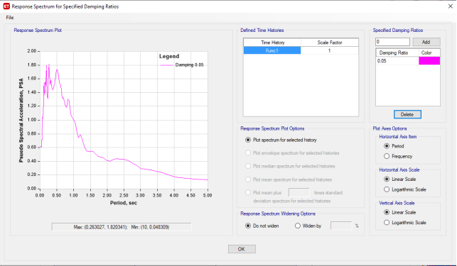This screenshot has height=266, width=457.
Task: Click the Add damping ratio button
Action: pyautogui.click(x=426, y=42)
